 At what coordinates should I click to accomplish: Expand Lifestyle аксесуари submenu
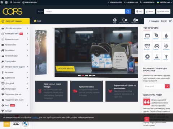[x=28, y=28]
